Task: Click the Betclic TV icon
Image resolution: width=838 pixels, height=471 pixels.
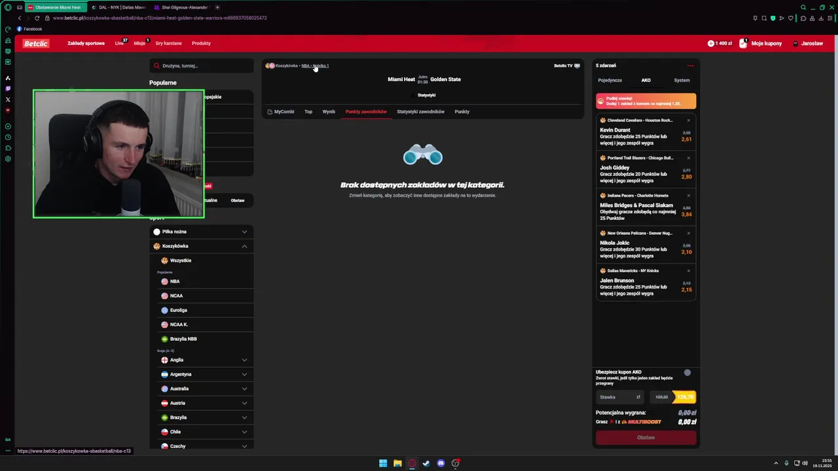Action: click(x=577, y=65)
